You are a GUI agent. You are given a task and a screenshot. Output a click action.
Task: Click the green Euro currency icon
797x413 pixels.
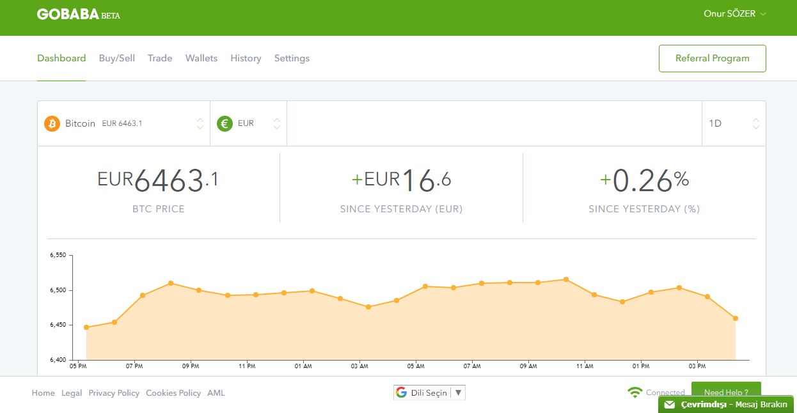[x=225, y=123]
